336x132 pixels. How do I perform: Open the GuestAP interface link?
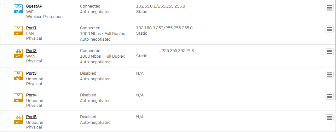[x=34, y=6]
